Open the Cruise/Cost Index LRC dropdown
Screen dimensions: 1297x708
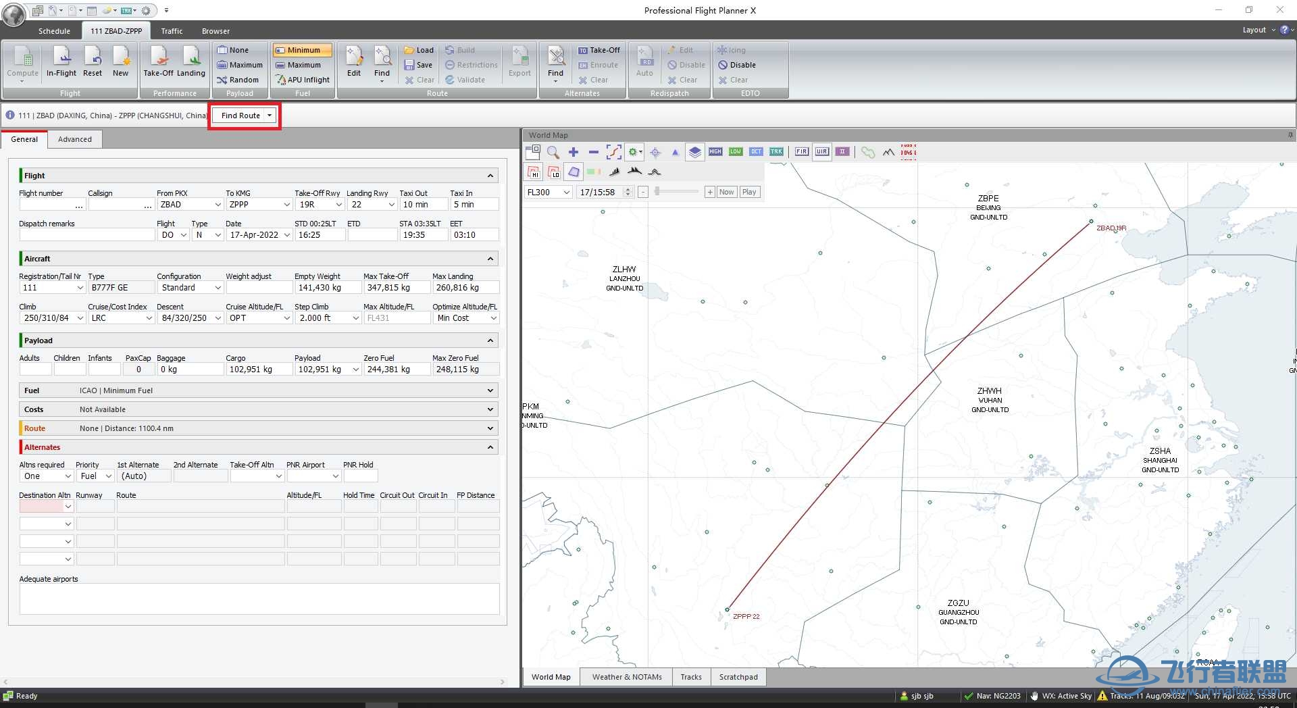pyautogui.click(x=149, y=318)
